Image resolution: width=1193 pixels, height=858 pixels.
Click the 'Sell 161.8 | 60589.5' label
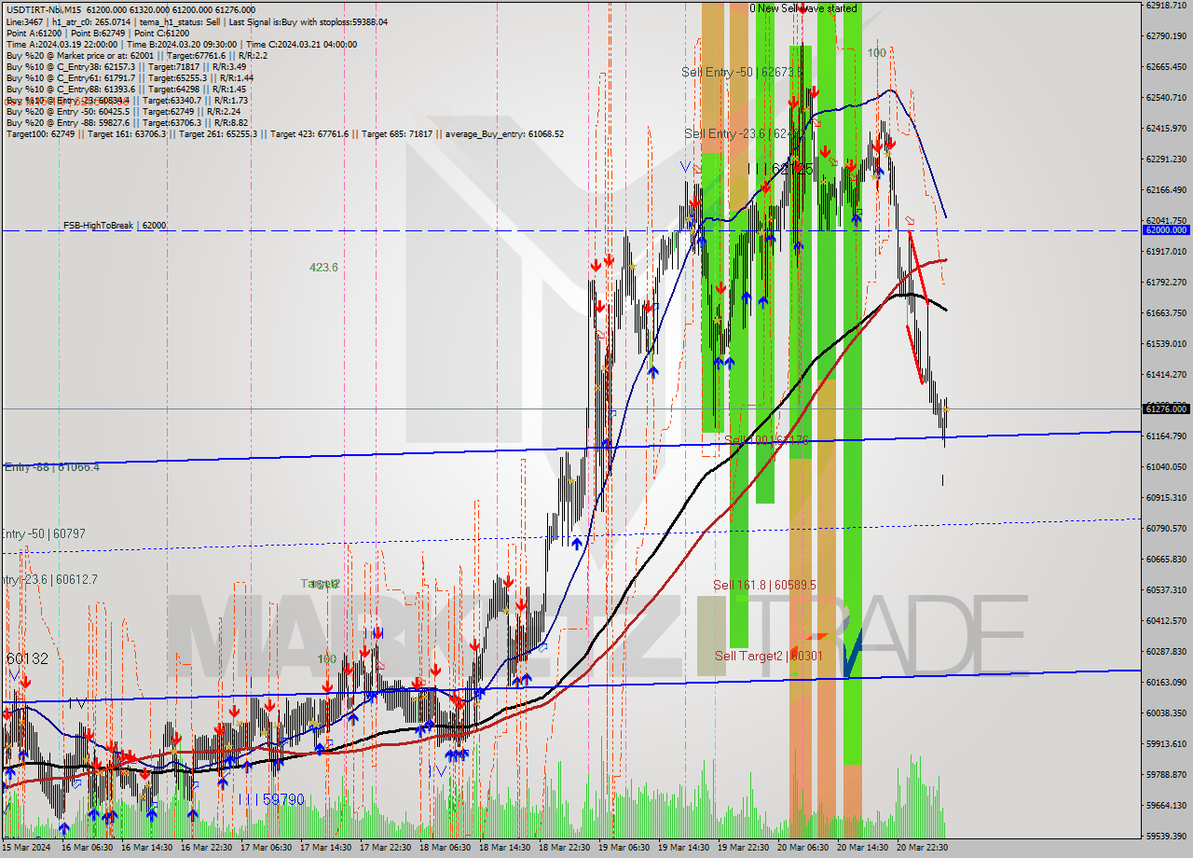pyautogui.click(x=764, y=585)
